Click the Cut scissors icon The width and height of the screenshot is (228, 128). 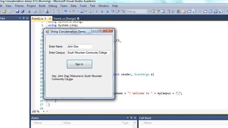(29, 11)
